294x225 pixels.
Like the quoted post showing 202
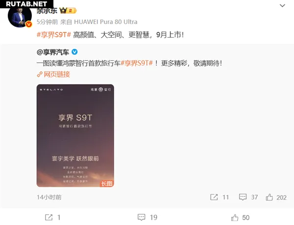(x=276, y=197)
